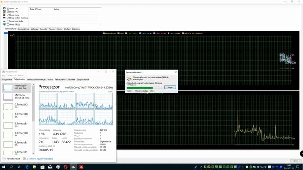Select 1. lemez (D:) in performance list

pyautogui.click(x=17, y=116)
